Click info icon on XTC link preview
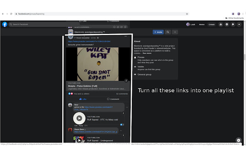The height and width of the screenshot is (154, 246). [x=123, y=113]
